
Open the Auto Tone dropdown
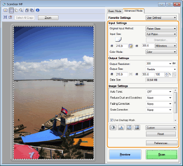[x=159, y=92]
